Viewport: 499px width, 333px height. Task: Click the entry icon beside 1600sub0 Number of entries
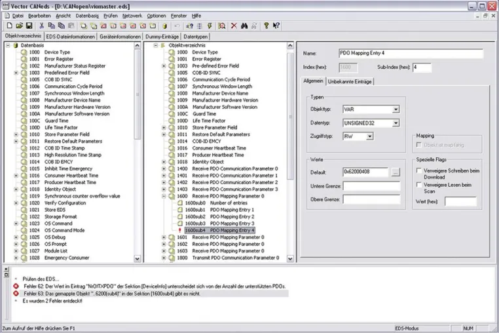pos(180,203)
